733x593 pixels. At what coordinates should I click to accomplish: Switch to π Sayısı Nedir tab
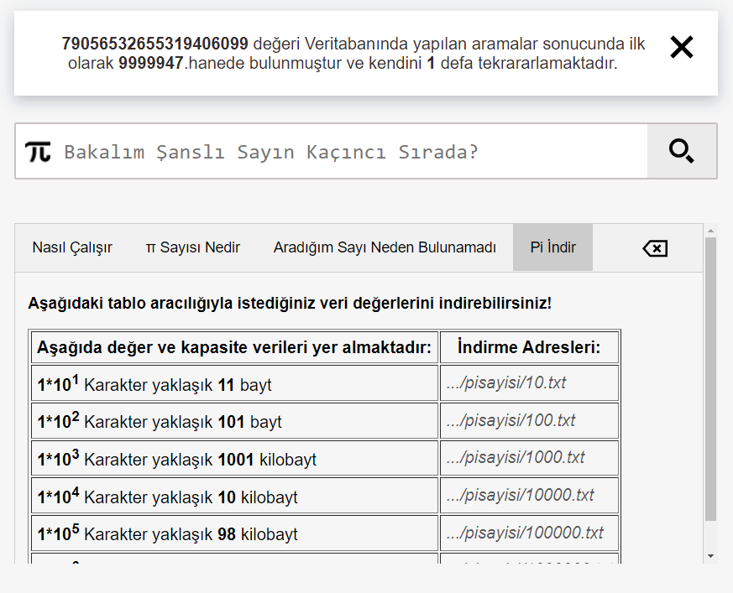click(192, 247)
